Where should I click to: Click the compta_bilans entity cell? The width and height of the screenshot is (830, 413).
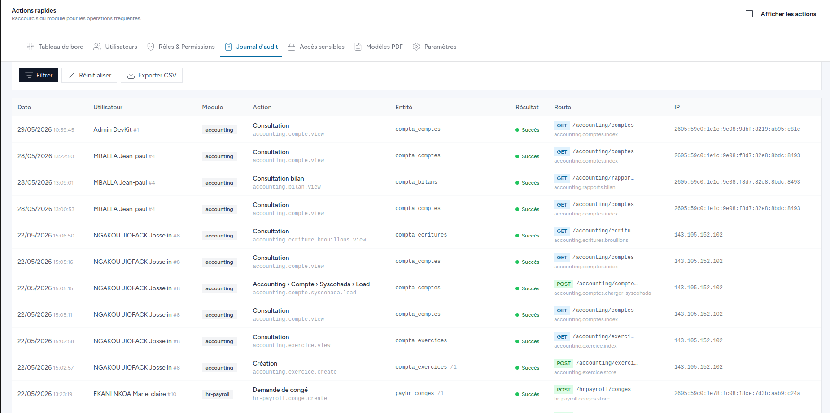tap(416, 182)
